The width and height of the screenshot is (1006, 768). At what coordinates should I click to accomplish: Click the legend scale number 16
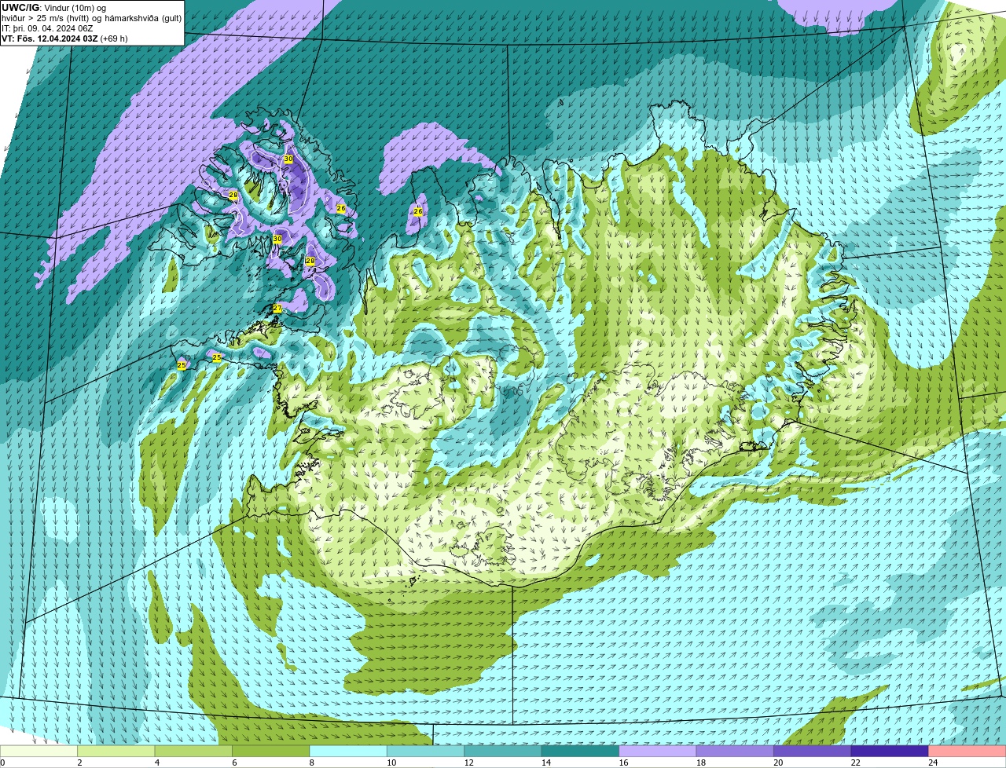click(x=623, y=763)
